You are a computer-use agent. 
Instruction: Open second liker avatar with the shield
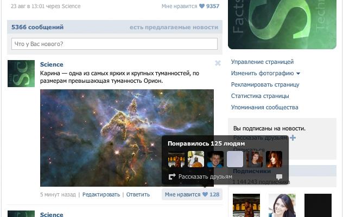196,159
